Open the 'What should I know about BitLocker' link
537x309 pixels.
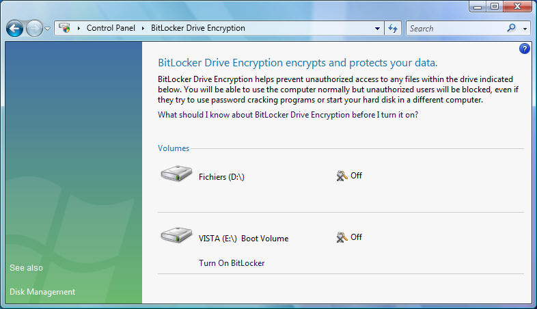288,115
